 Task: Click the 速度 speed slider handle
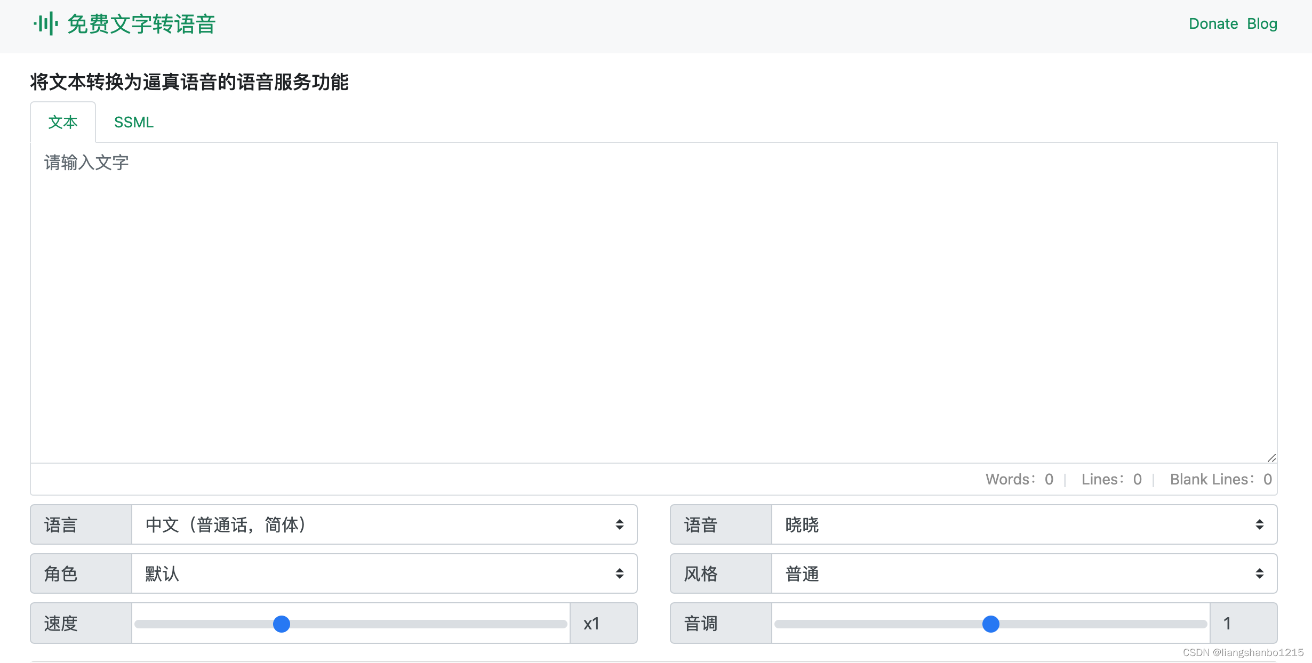tap(282, 624)
